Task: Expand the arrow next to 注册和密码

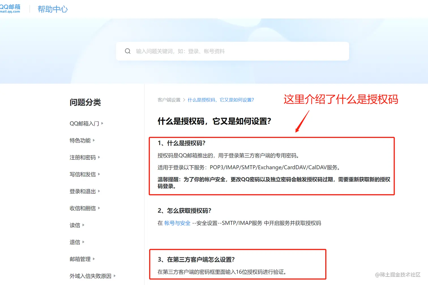Action: point(99,157)
